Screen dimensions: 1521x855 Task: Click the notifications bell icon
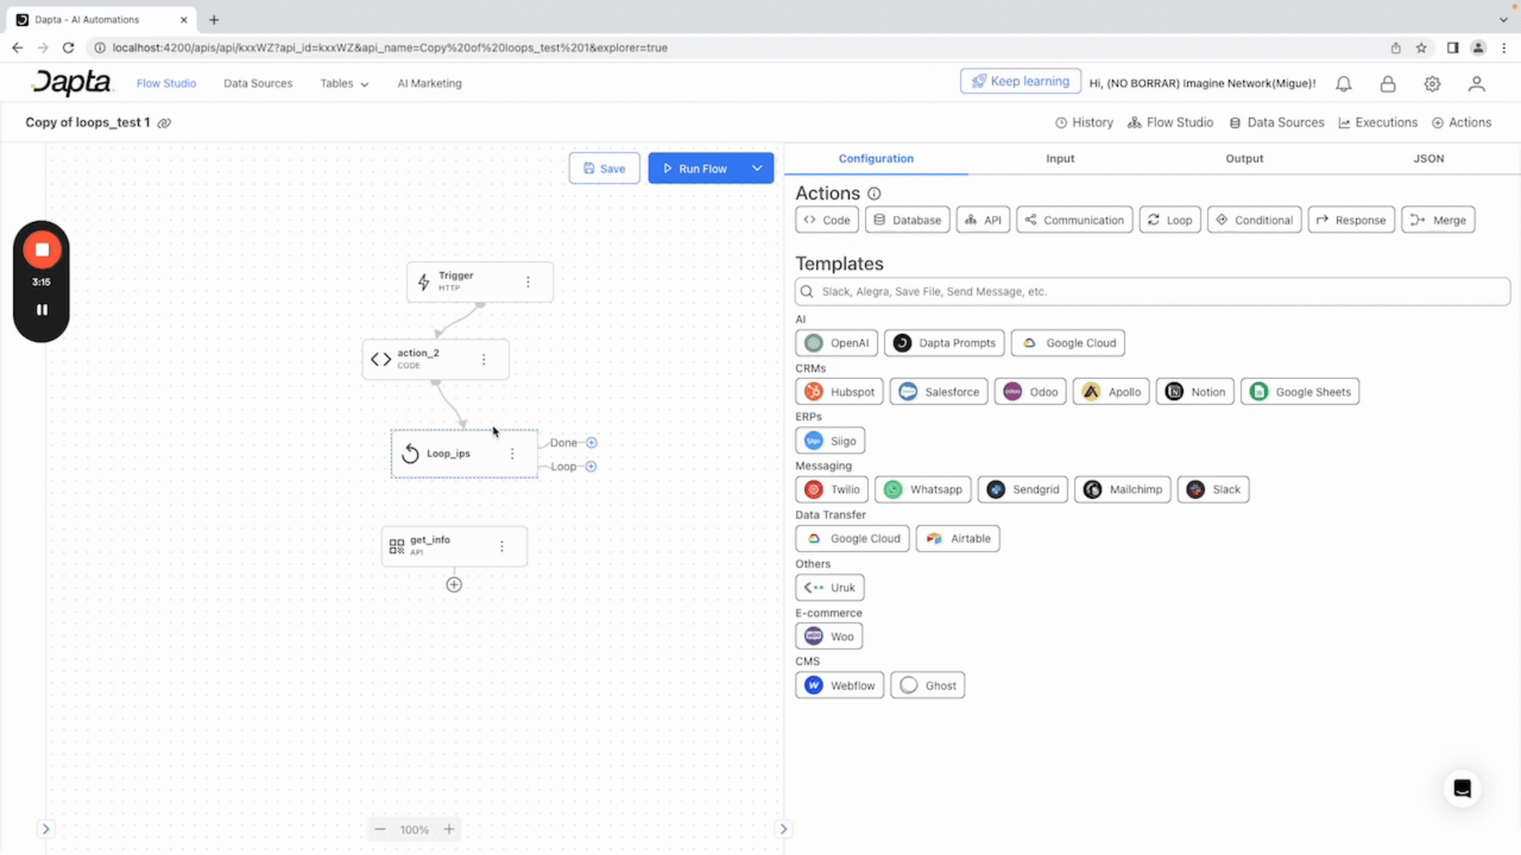[1344, 84]
